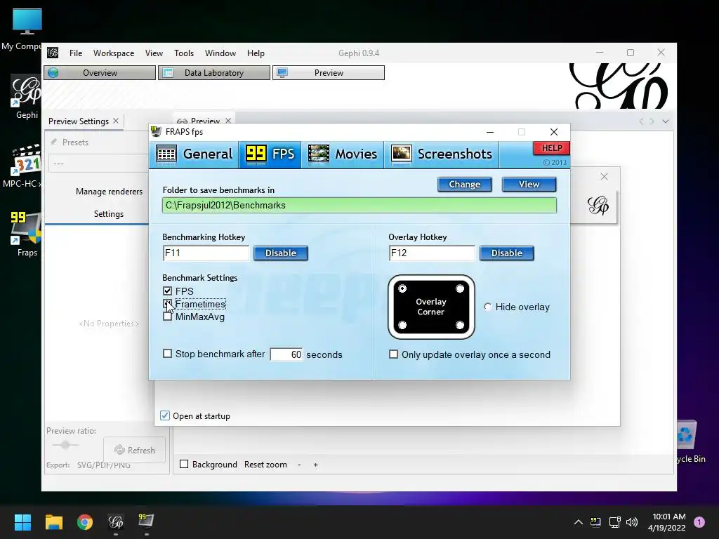This screenshot has width=719, height=539.
Task: Click the Refresh button in Gephi
Action: (x=134, y=450)
